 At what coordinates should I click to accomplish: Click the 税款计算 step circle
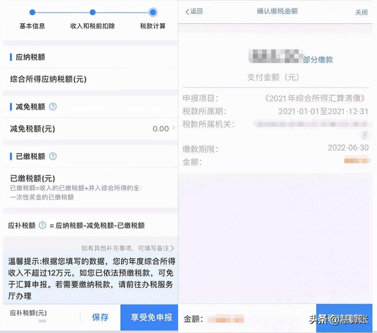[x=153, y=13]
